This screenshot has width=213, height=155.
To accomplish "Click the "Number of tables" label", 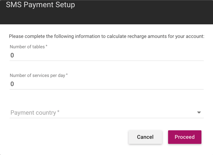I will [27, 47].
